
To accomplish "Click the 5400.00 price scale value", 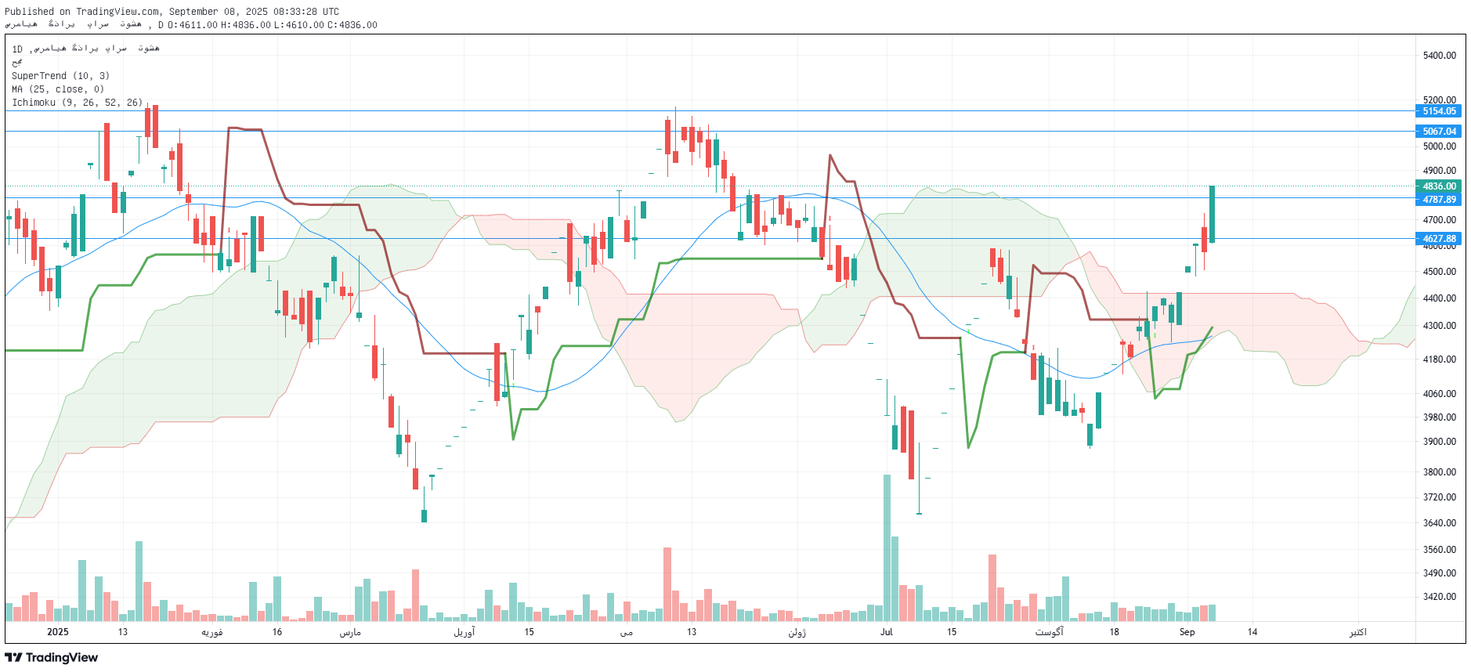I will 1439,56.
